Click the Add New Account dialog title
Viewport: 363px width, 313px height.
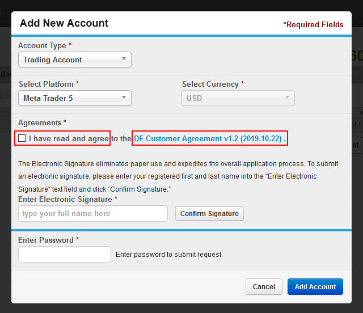(x=64, y=23)
